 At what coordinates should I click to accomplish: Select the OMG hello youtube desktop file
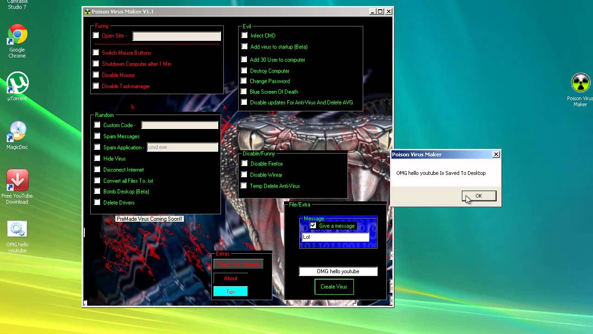coord(17,237)
